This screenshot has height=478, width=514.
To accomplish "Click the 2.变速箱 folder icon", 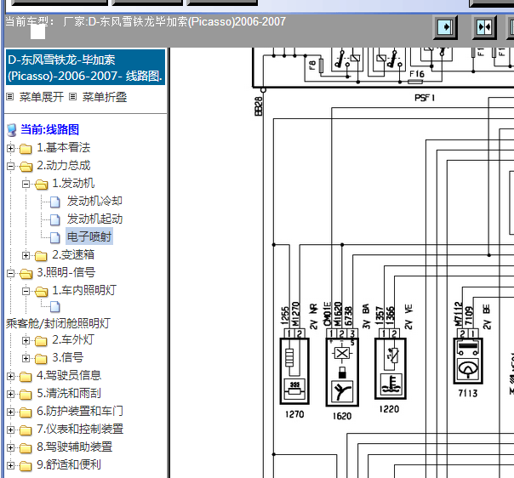I will coord(41,255).
